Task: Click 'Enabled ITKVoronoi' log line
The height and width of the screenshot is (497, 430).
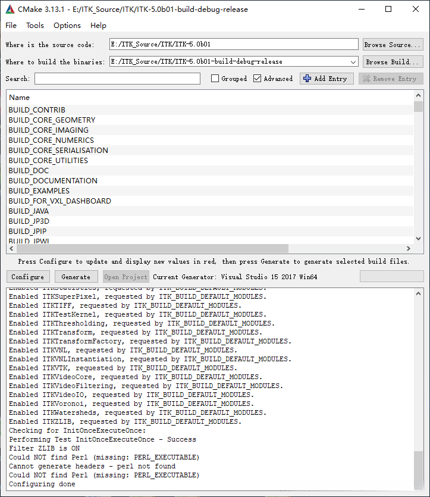Action: coord(131,404)
